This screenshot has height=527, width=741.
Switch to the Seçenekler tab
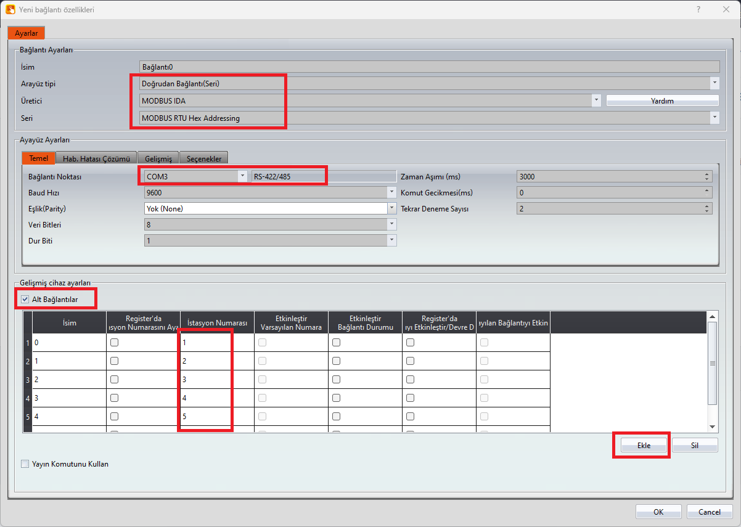pos(204,158)
